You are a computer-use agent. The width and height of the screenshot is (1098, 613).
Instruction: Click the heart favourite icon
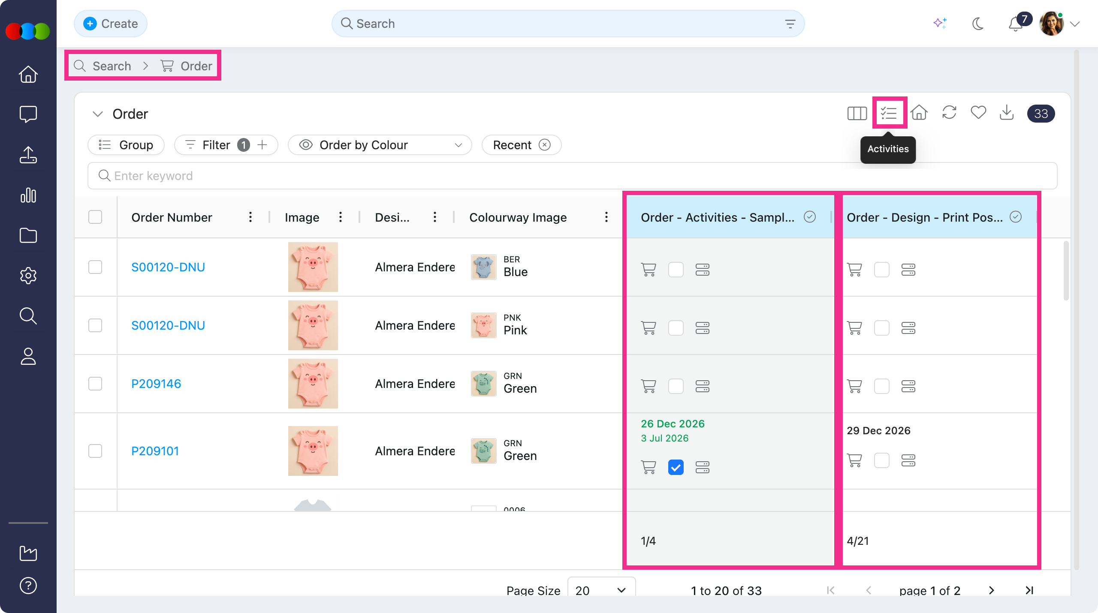(x=978, y=113)
